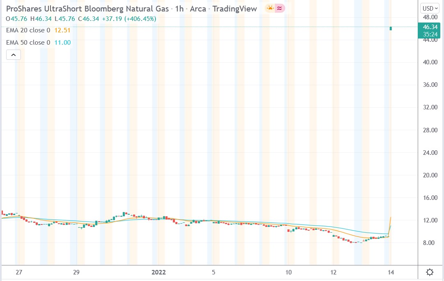Select the EMA 20 close 0 legend

28,30
